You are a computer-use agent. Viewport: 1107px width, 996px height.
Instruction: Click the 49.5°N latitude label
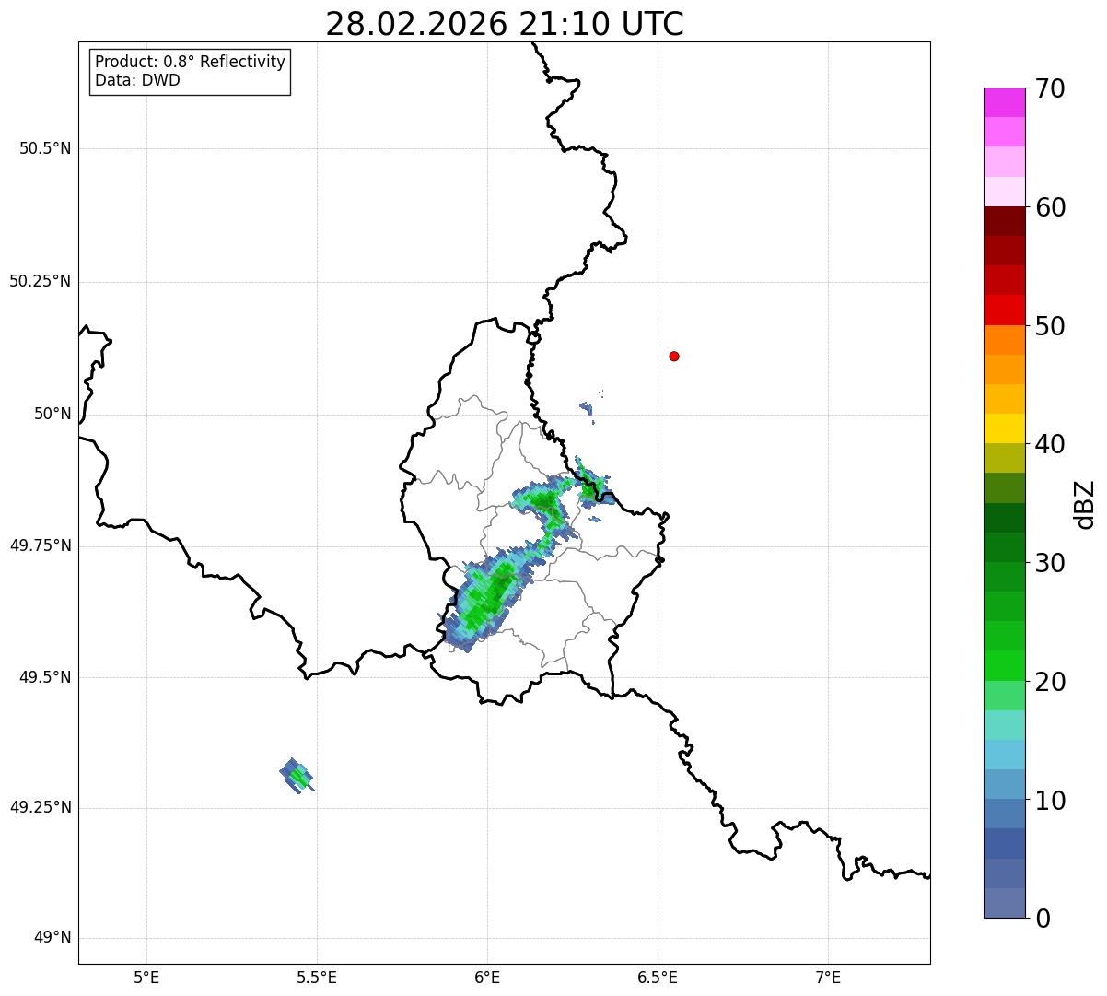click(45, 677)
